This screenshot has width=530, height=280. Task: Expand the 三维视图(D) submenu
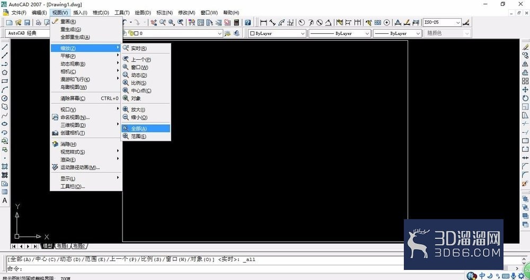tap(86, 125)
